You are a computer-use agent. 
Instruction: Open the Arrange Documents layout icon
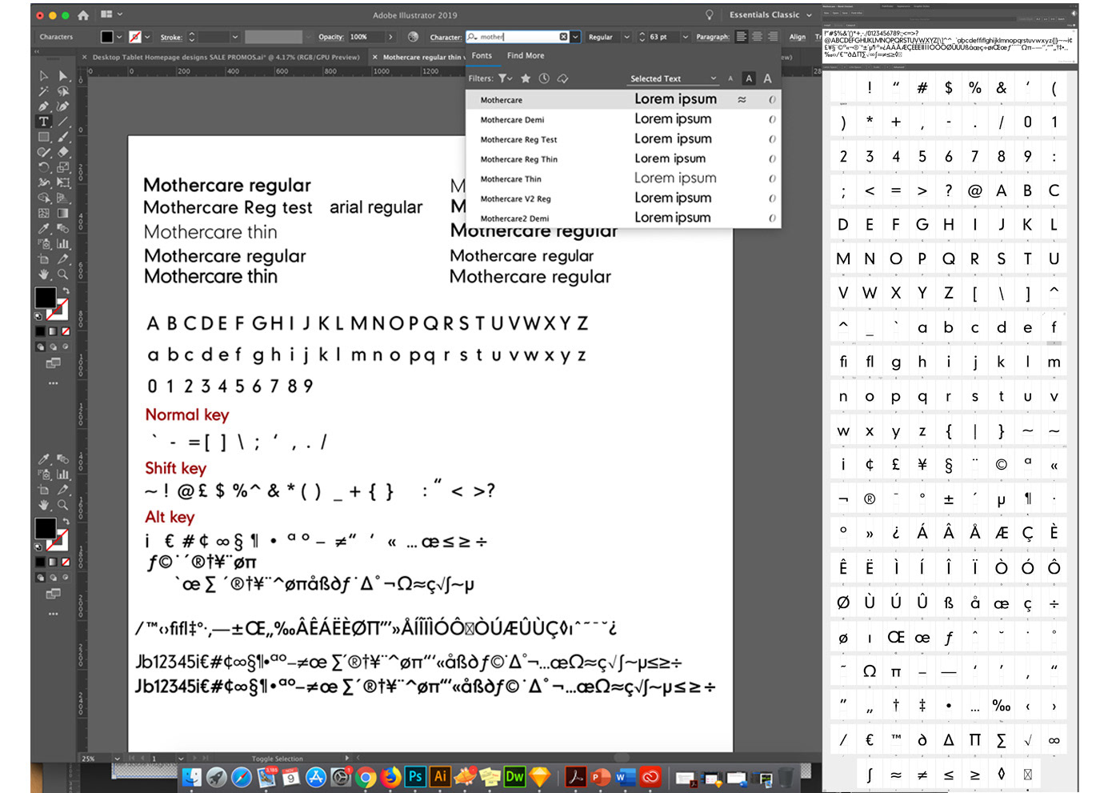[106, 14]
